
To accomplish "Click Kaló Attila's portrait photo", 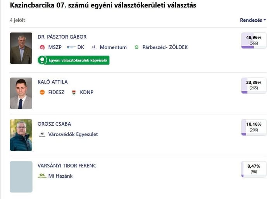I will (x=21, y=93).
